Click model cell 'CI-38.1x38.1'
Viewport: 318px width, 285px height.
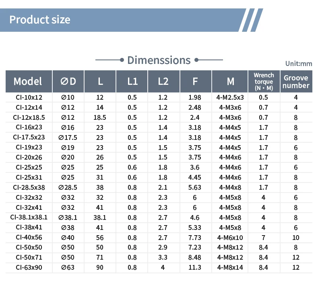point(29,217)
